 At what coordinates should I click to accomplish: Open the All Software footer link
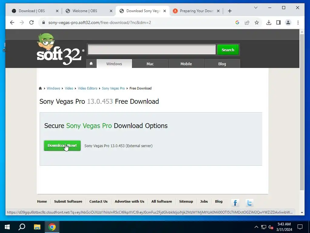[162, 201]
